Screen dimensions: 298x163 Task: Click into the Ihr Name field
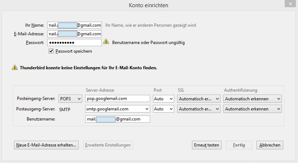pyautogui.click(x=74, y=25)
